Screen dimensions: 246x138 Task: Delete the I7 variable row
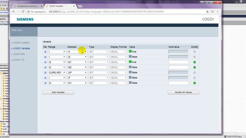tap(45, 78)
